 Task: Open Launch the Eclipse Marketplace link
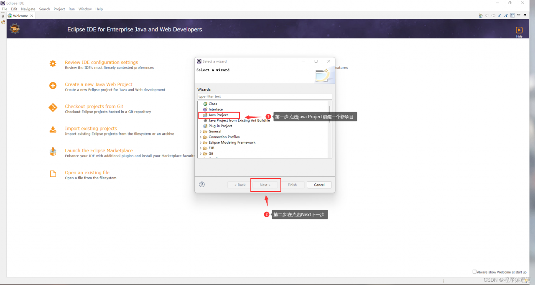tap(99, 150)
